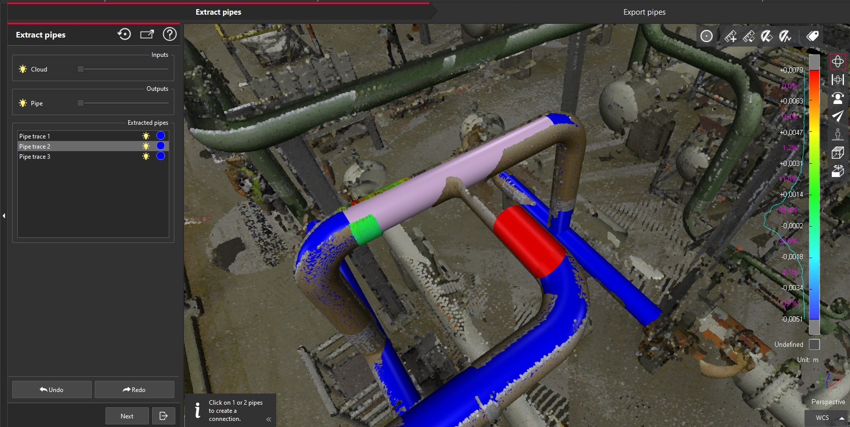Click the reset icon in Extract pipes header
Screen dimensions: 850x427
(x=124, y=34)
